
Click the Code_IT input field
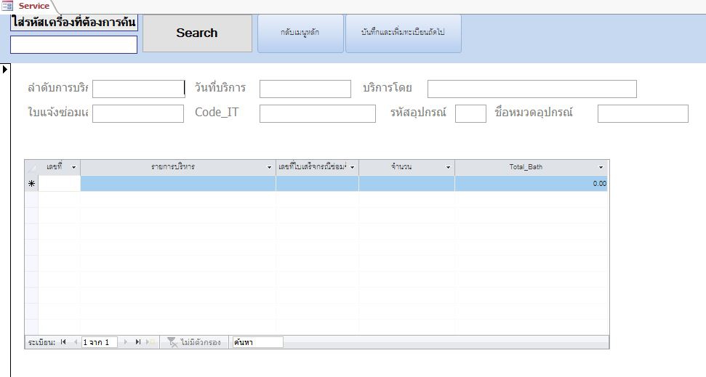pos(318,113)
